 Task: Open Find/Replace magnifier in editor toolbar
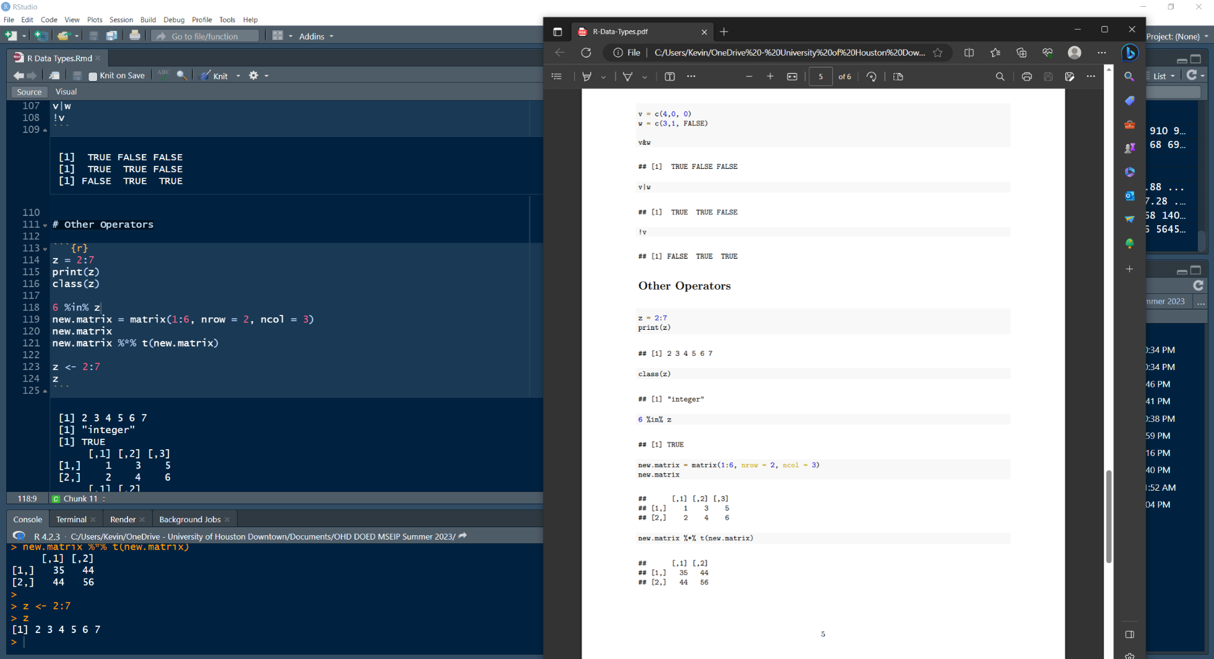point(181,75)
